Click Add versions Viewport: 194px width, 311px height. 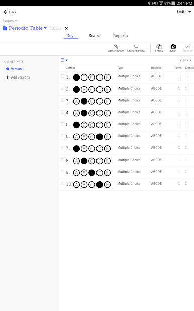(x=20, y=77)
